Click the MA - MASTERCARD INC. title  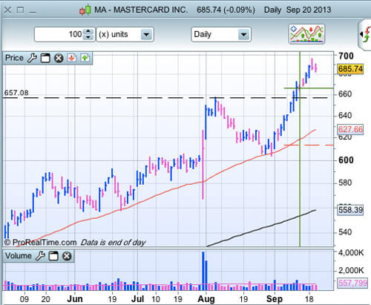coord(141,10)
